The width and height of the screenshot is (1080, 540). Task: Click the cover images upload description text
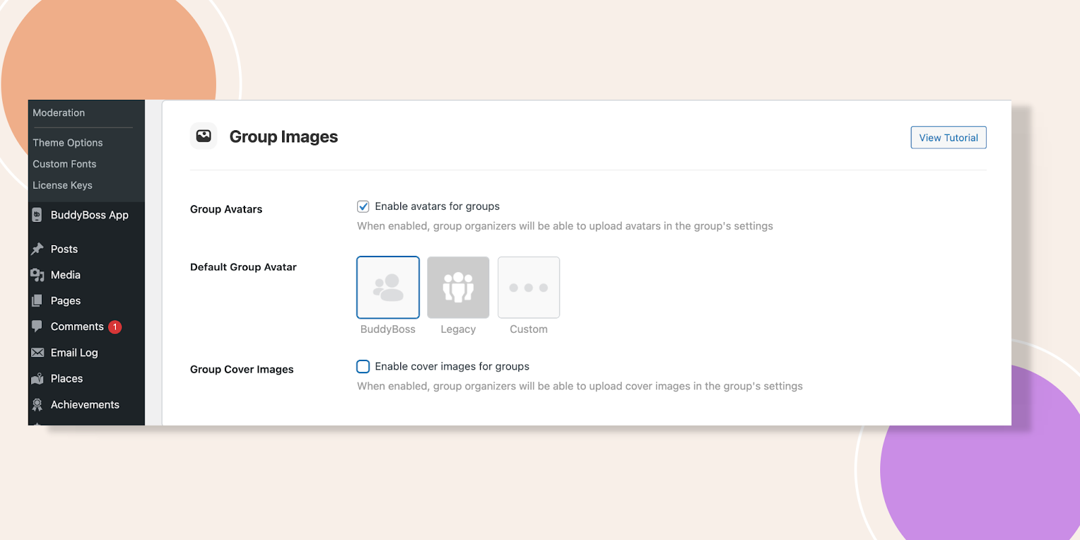(580, 386)
